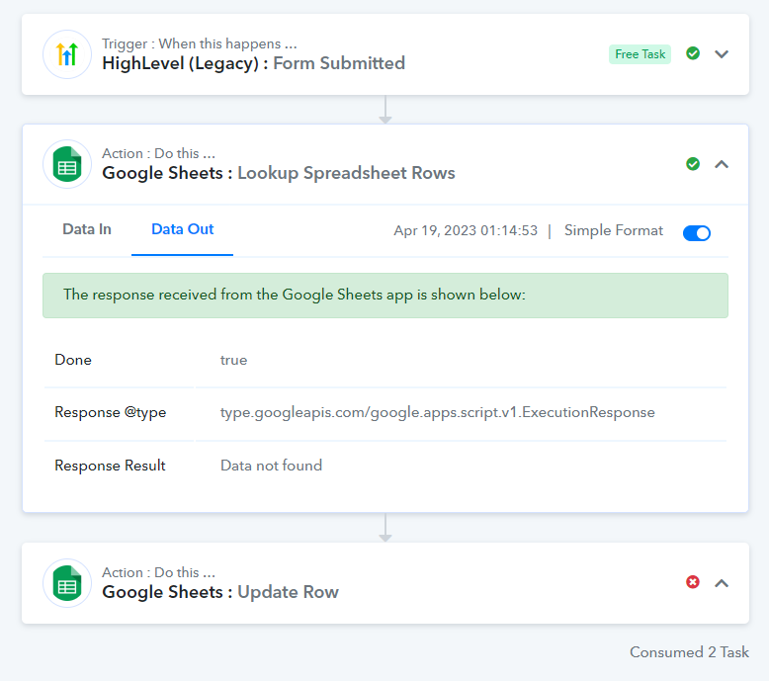Toggle the Simple Format switch

[697, 233]
